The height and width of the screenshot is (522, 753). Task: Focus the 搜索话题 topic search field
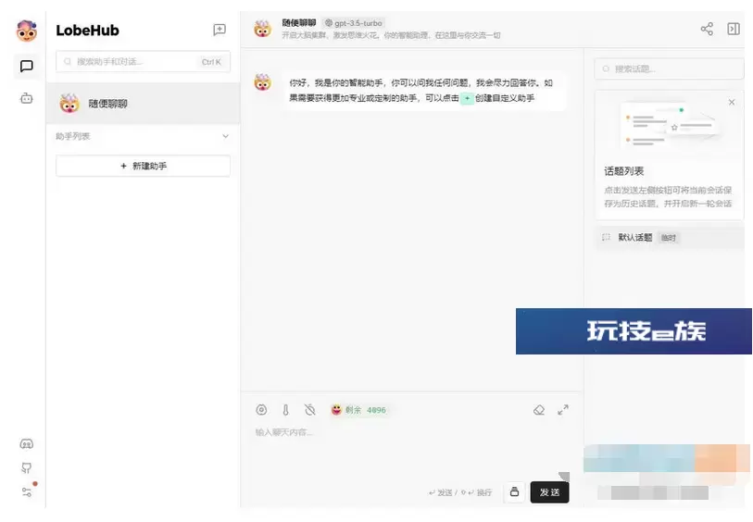669,68
